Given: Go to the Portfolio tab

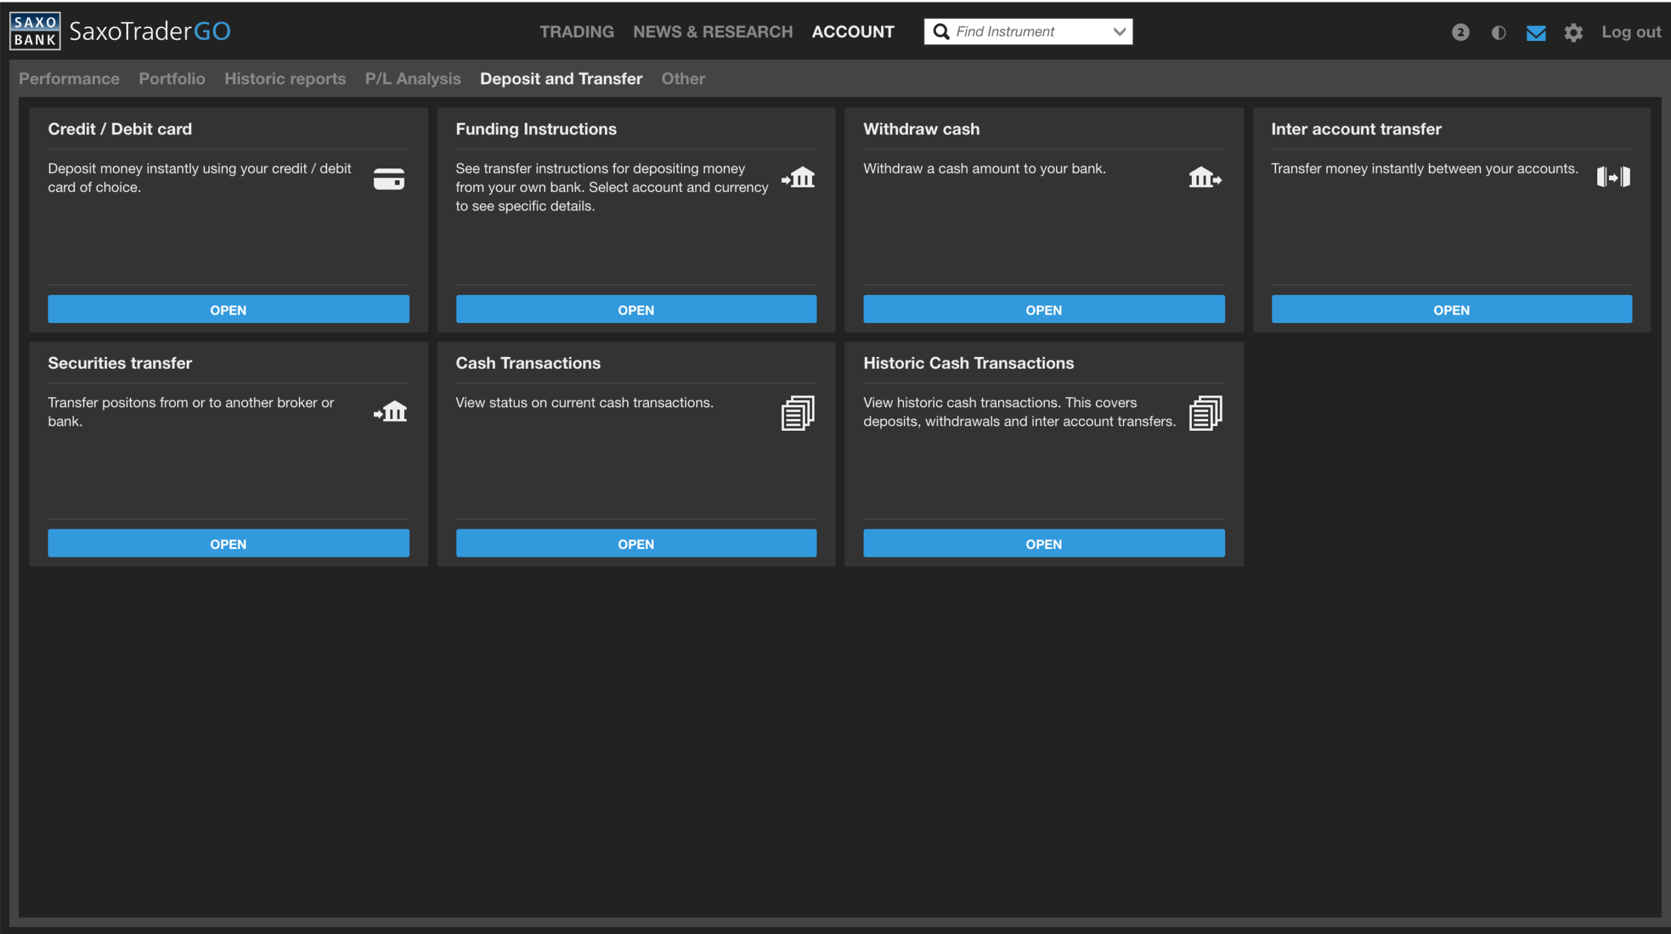Looking at the screenshot, I should click(x=172, y=79).
